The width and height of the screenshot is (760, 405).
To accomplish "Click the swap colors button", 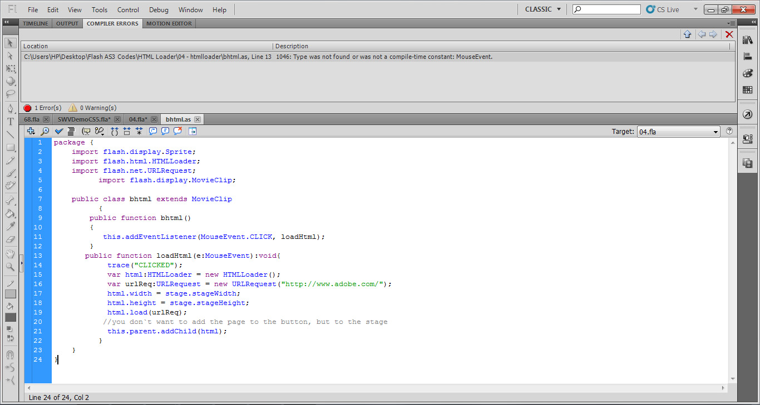I will tap(11, 338).
